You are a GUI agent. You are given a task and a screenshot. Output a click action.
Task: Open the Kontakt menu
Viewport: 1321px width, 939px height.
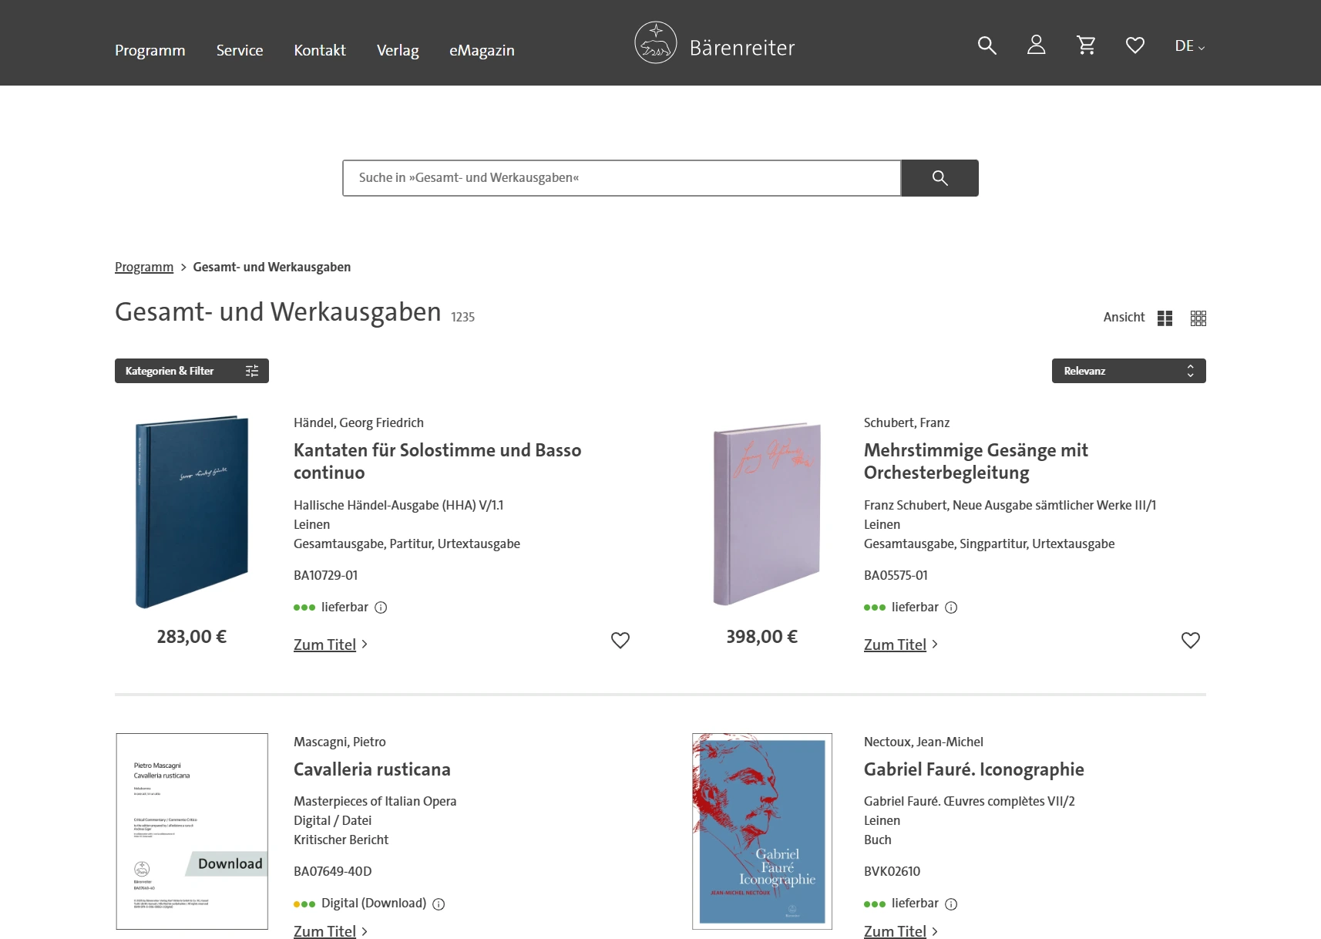click(320, 50)
